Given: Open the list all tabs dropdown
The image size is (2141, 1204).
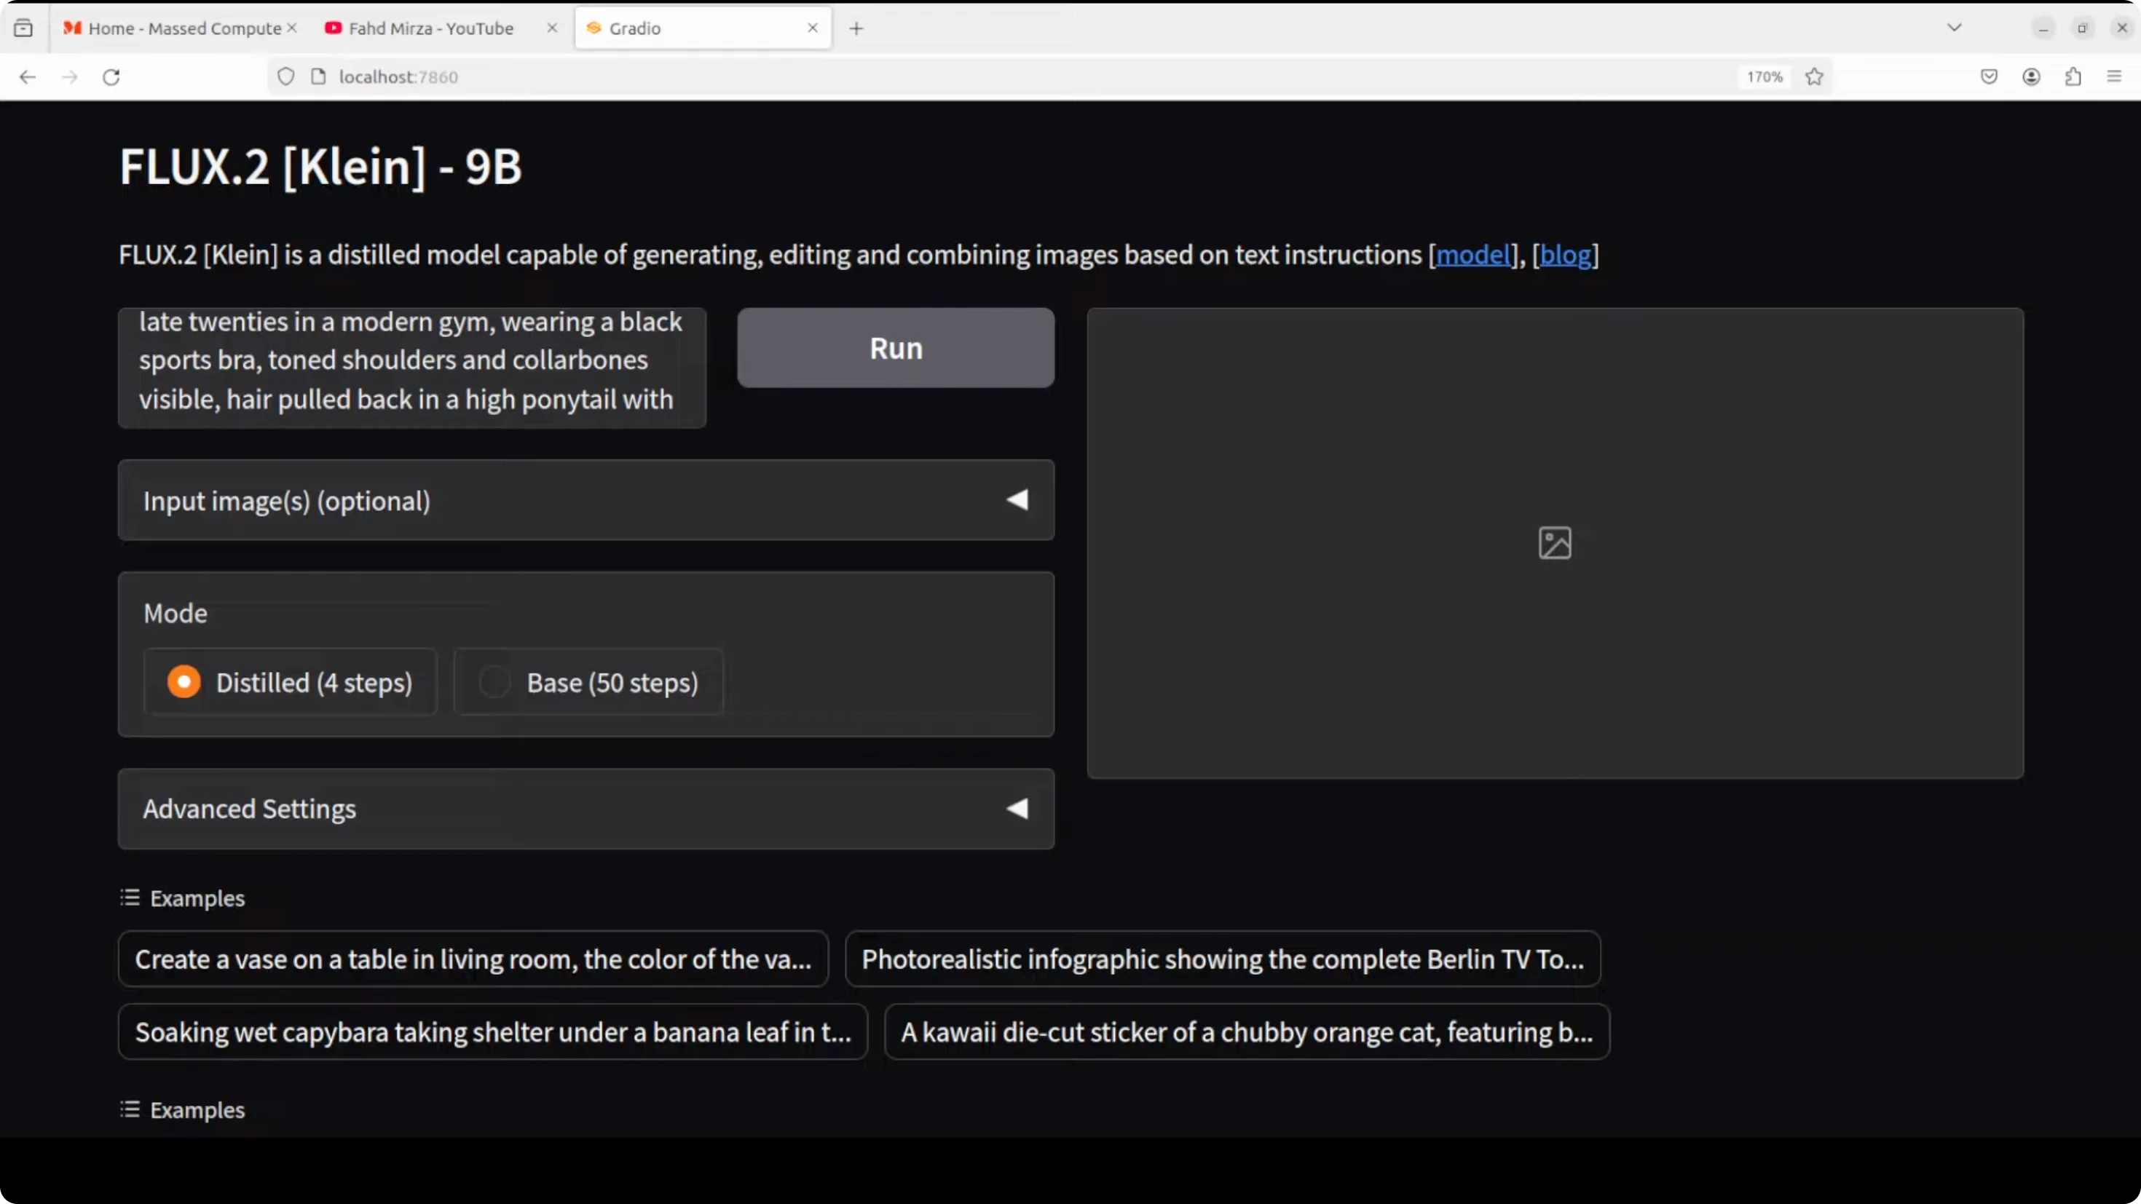Looking at the screenshot, I should tap(1954, 28).
